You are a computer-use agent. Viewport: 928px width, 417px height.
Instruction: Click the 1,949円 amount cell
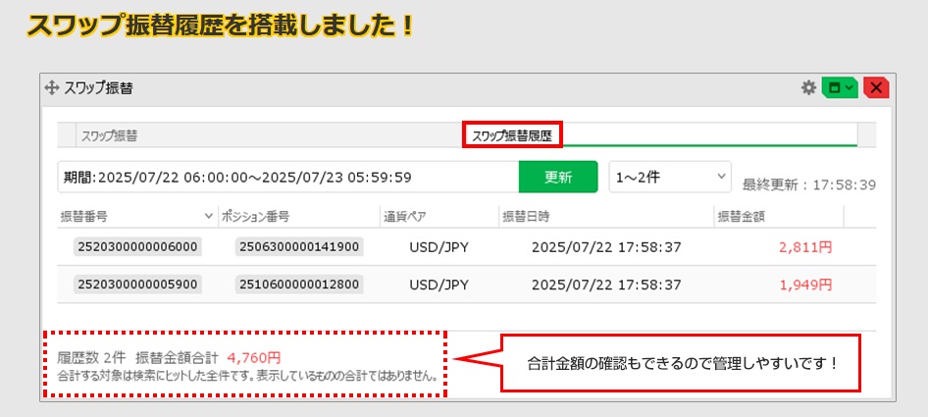[806, 285]
